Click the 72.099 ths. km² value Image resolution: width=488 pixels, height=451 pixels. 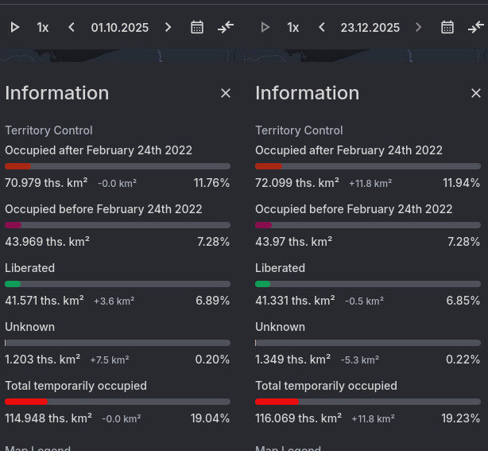297,183
